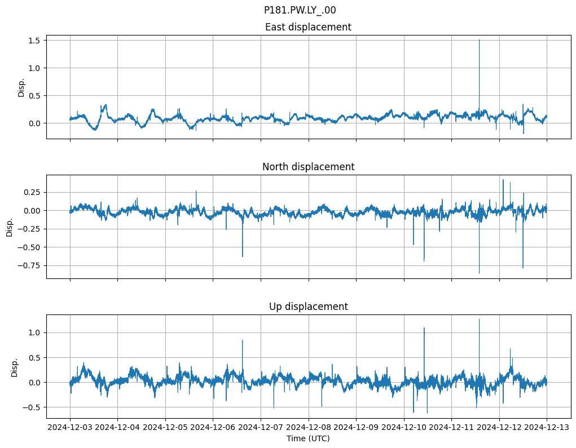Click the East plot's Disp. y-axis label

[x=21, y=87]
